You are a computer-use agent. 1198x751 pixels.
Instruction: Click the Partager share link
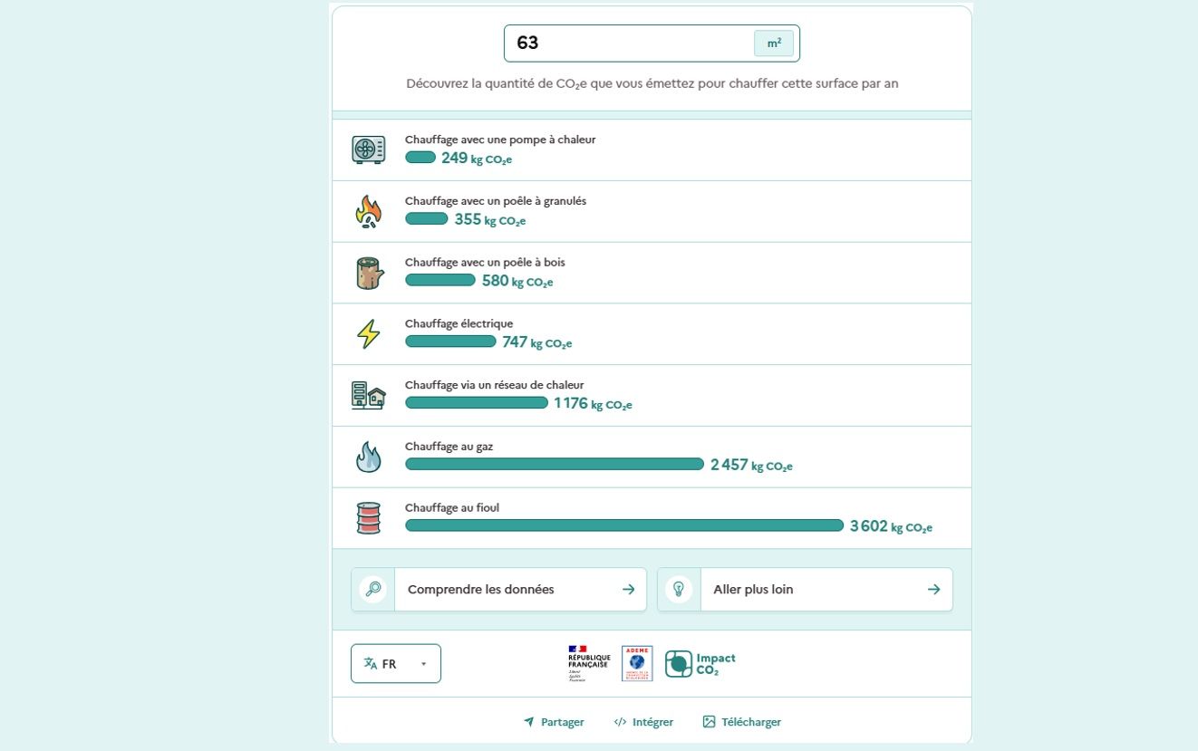554,722
